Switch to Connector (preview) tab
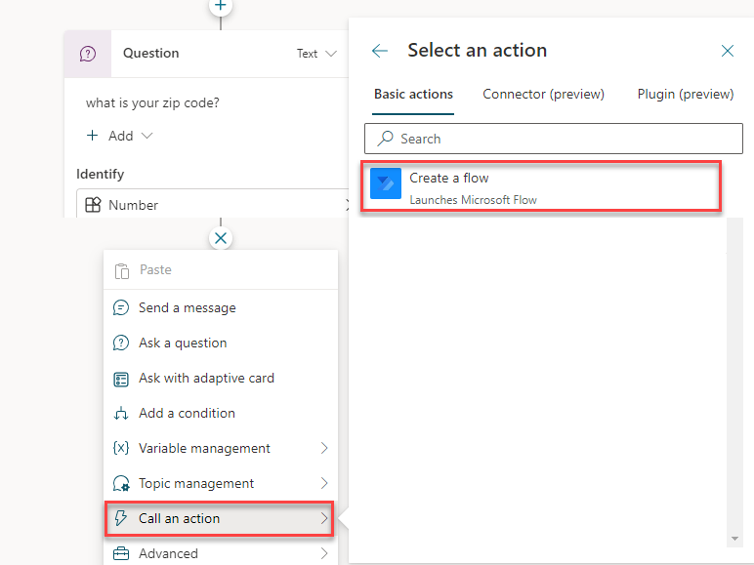 543,94
